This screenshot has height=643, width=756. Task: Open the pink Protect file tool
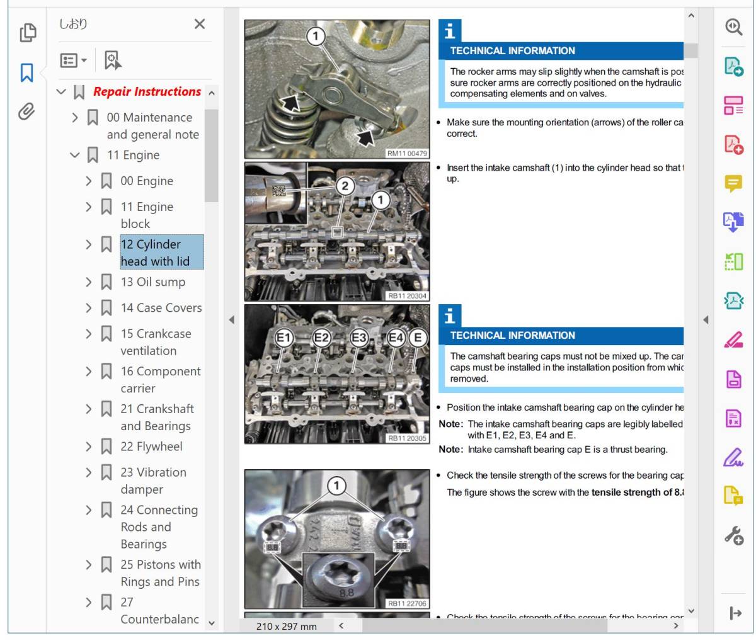(x=733, y=379)
